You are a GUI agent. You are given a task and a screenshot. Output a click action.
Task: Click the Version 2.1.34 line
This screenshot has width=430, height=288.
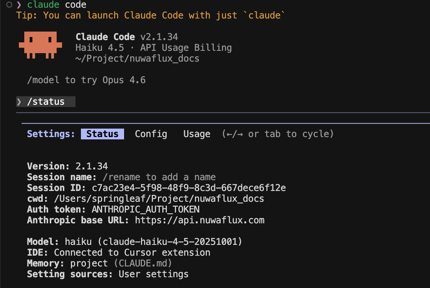[67, 166]
